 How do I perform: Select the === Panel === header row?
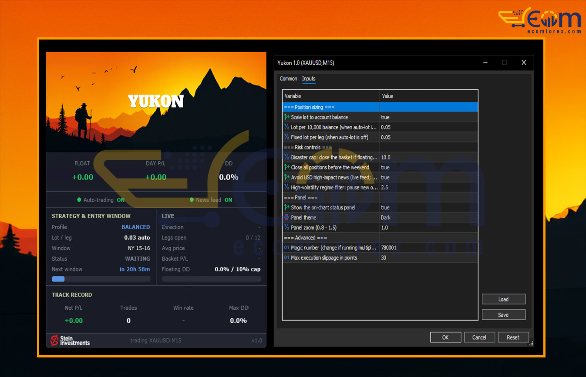pos(380,198)
